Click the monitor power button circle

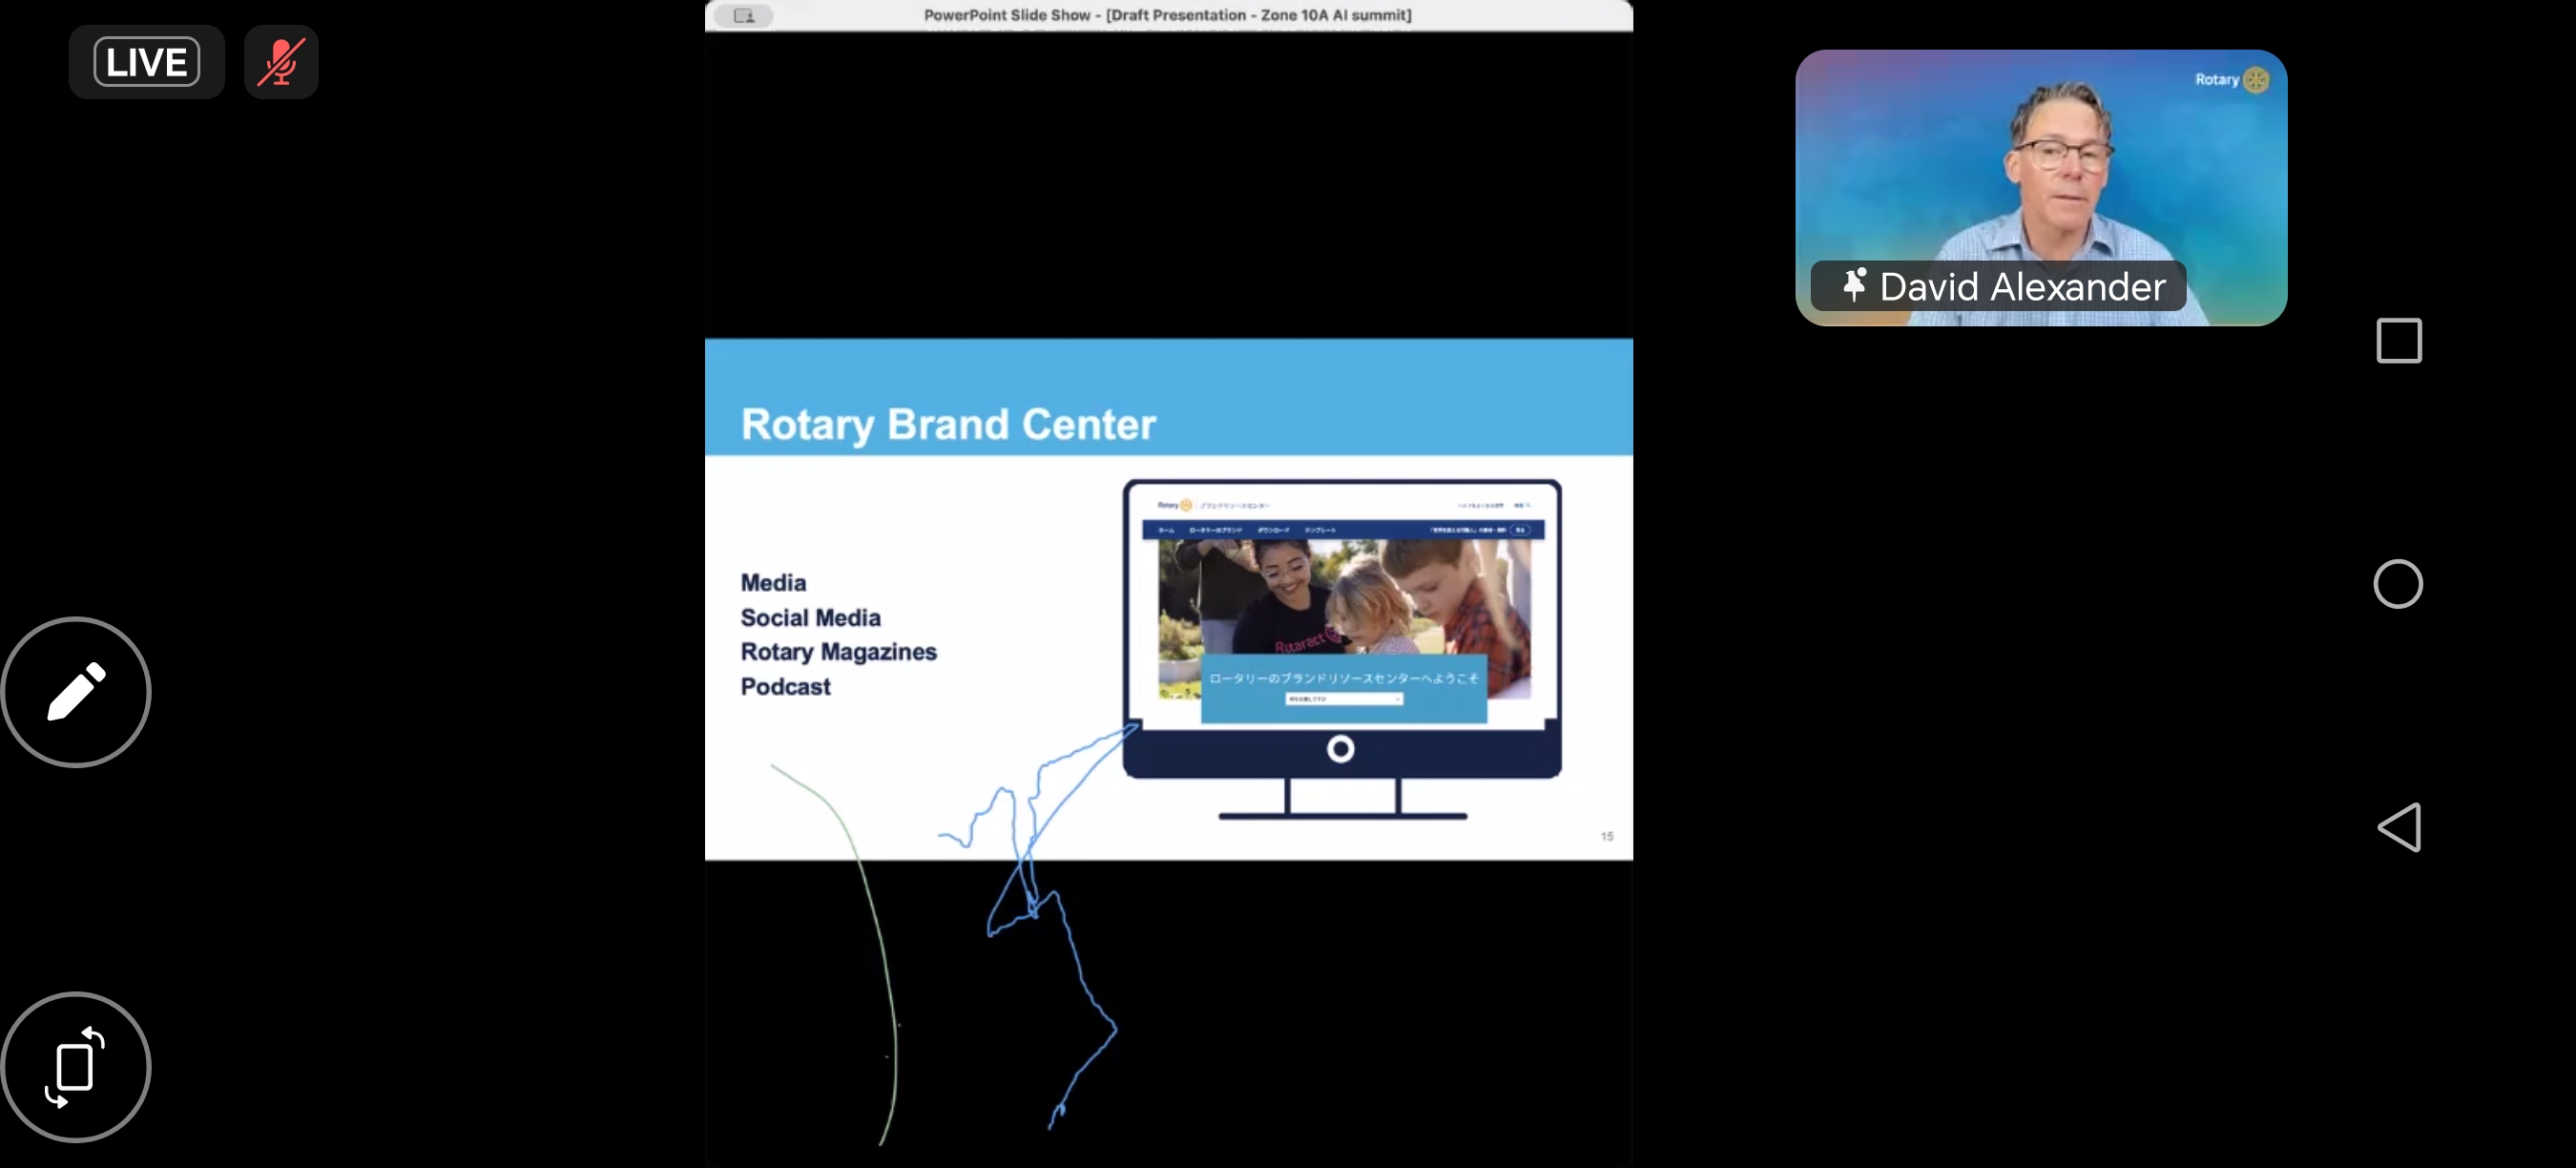pos(1340,748)
